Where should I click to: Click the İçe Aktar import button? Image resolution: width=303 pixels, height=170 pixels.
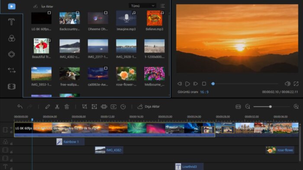(x=43, y=6)
